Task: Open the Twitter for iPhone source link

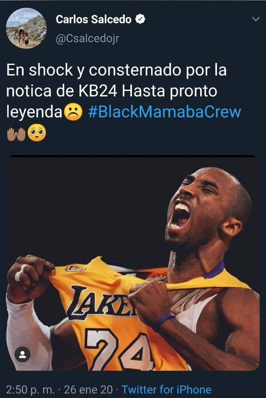Action: point(167,390)
